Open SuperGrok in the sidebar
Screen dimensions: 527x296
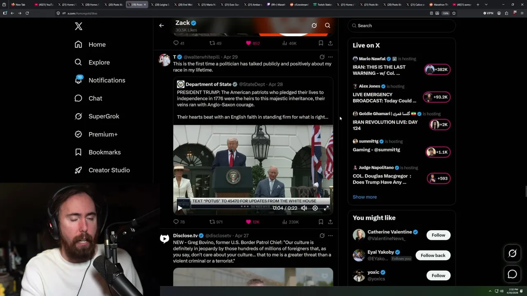pyautogui.click(x=97, y=116)
